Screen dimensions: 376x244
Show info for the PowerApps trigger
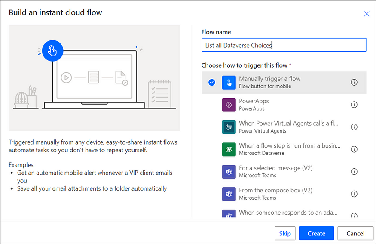click(x=354, y=105)
